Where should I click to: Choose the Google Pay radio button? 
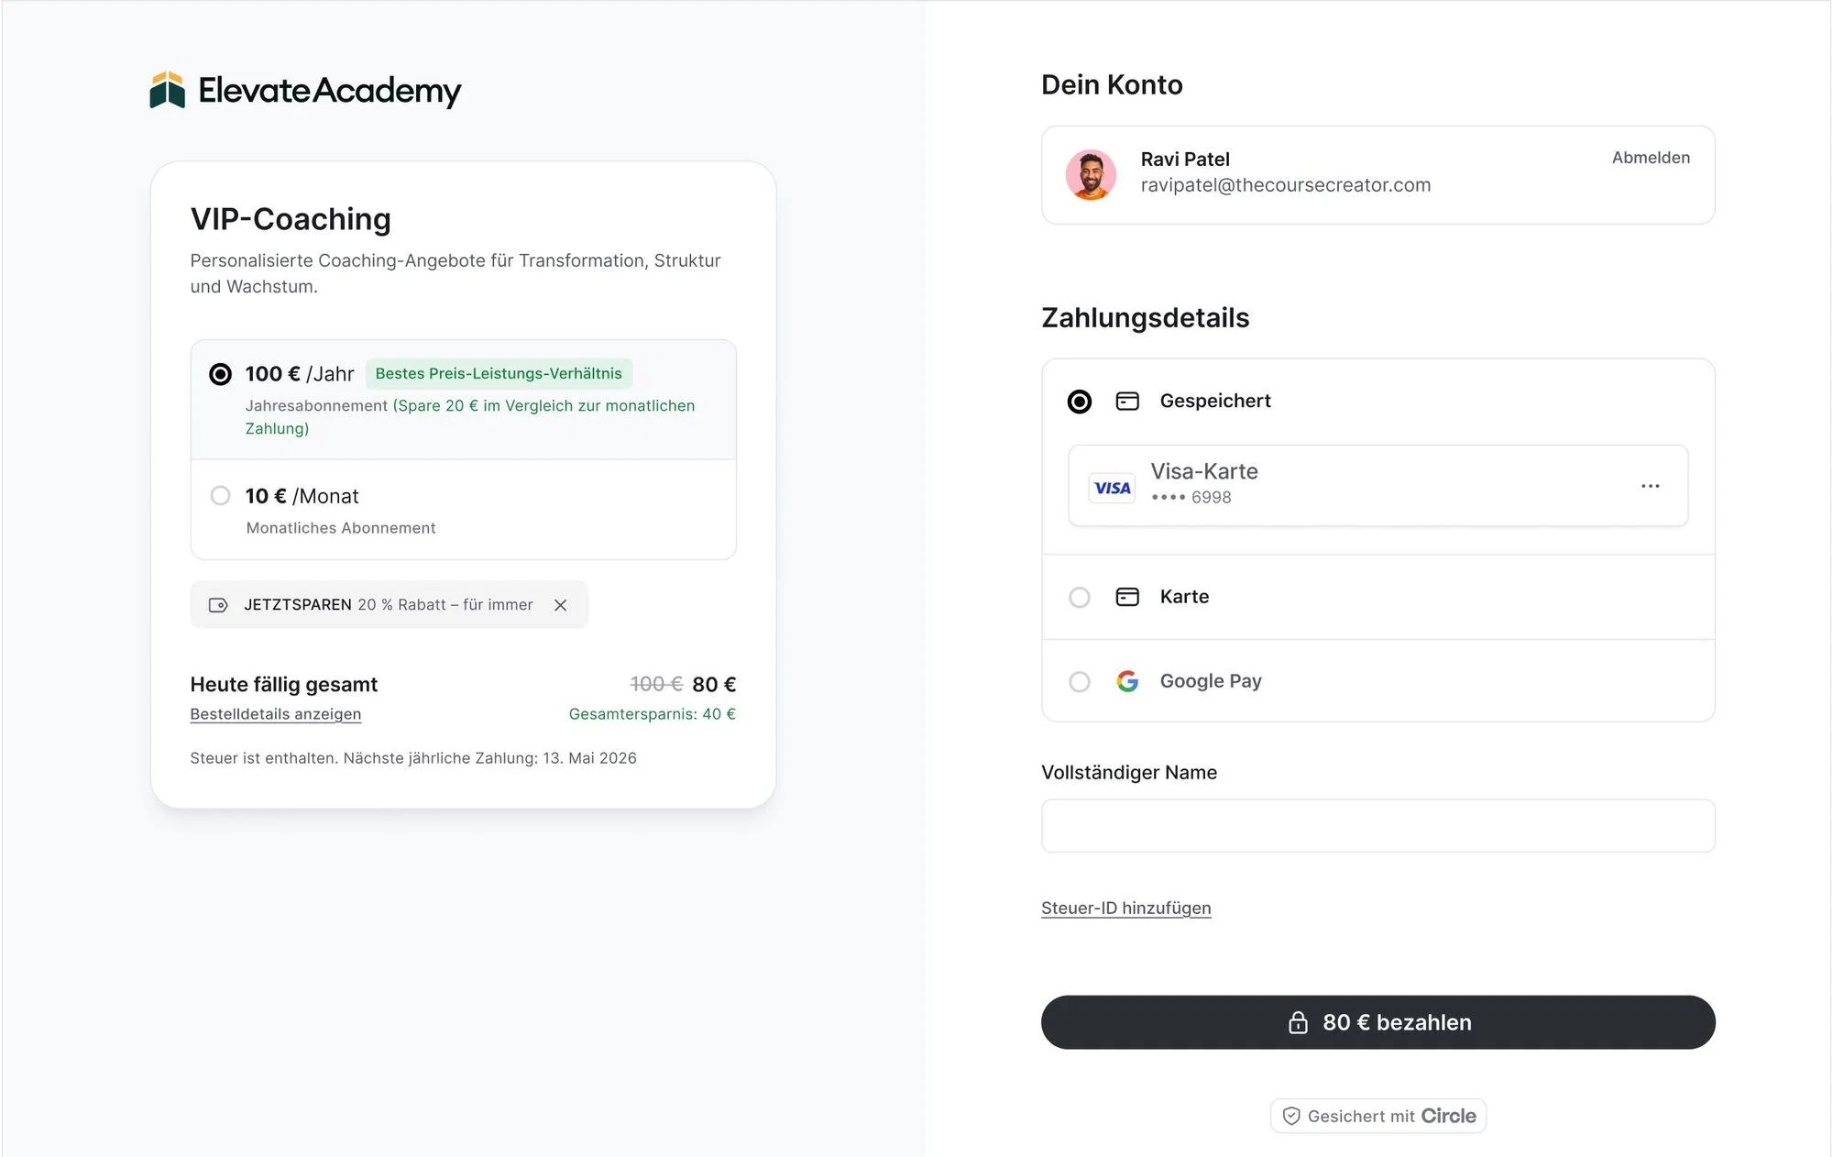tap(1080, 682)
